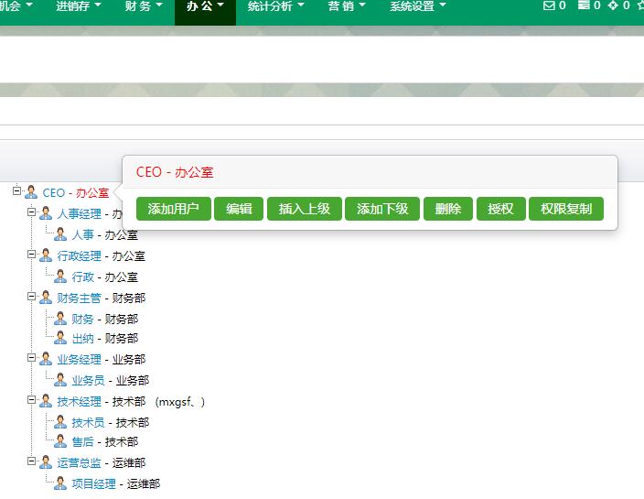Viewport: 644px width, 499px height.
Task: Click the user icon beside 财务主管
Action: (x=46, y=298)
